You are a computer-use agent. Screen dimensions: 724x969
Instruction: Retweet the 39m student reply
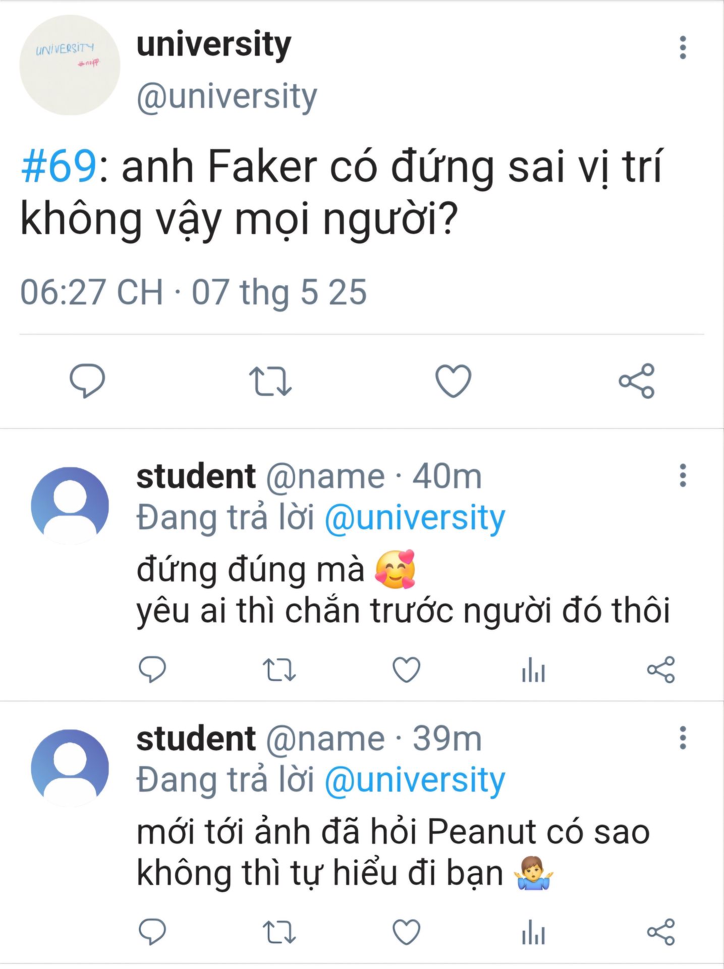pos(279,932)
